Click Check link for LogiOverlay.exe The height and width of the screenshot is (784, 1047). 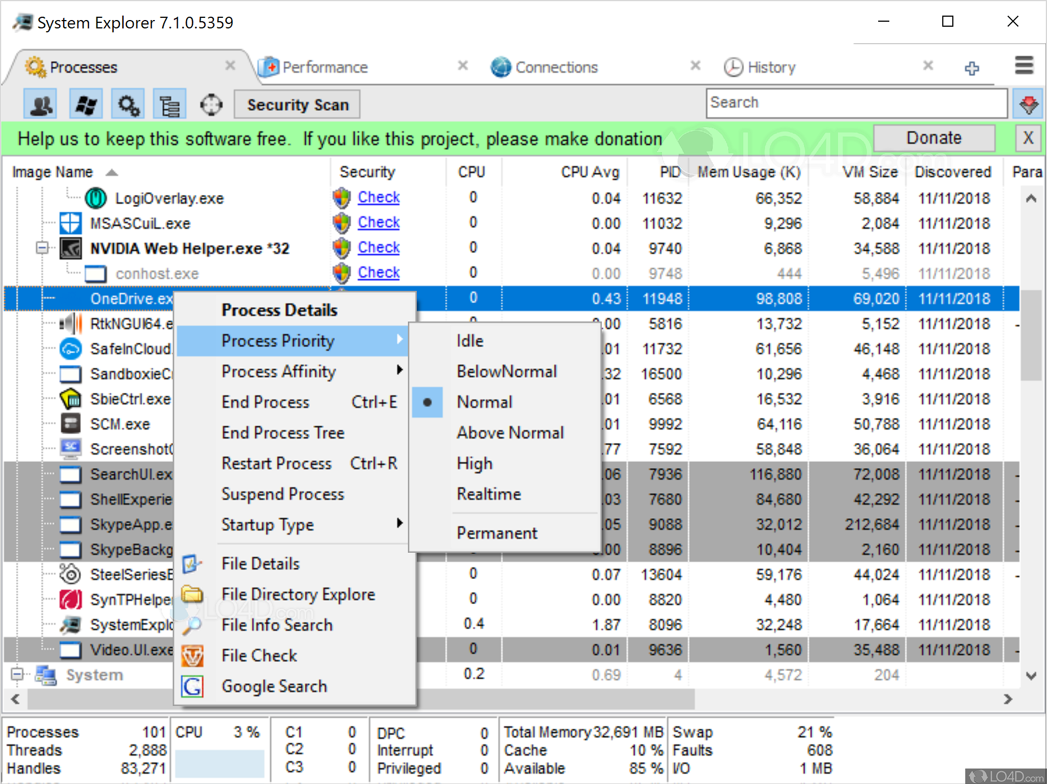379,197
